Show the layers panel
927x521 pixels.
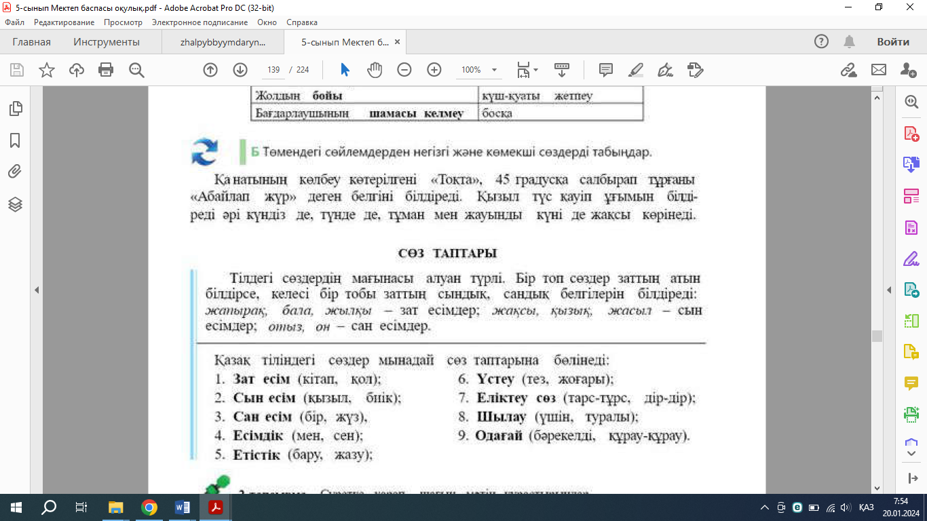point(15,204)
